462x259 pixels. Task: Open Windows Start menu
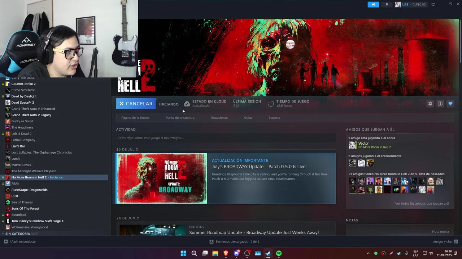tap(183, 253)
